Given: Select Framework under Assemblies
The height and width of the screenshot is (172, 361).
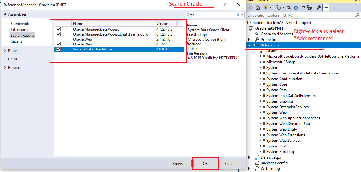Looking at the screenshot, I should 20,24.
